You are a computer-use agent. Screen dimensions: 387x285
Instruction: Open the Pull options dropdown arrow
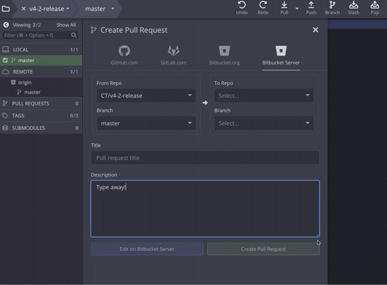pos(297,8)
